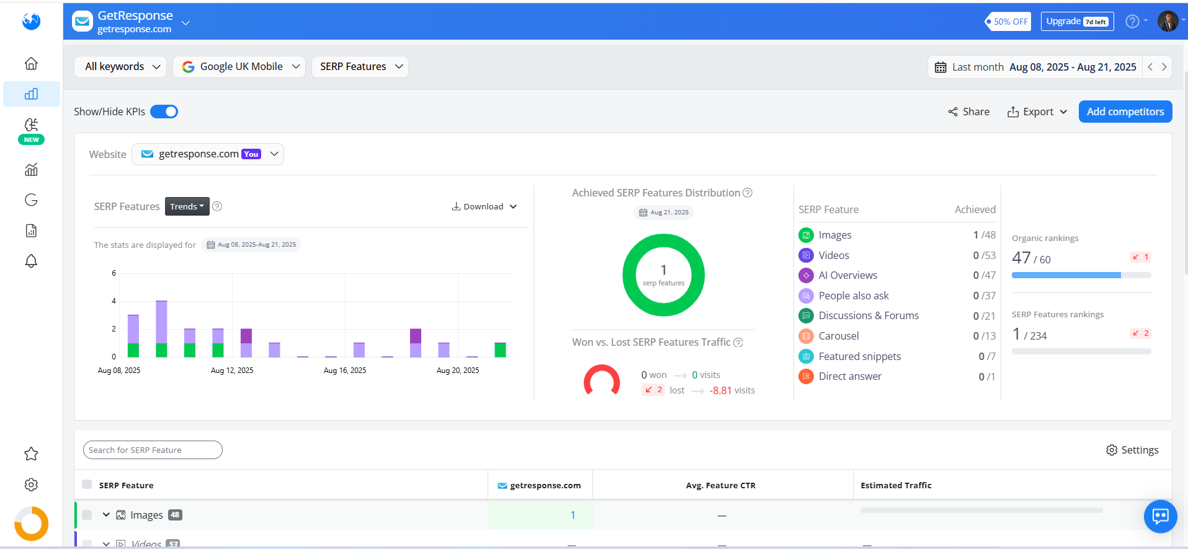The height and width of the screenshot is (549, 1188).
Task: Click the Images value 1 cell
Action: [540, 515]
